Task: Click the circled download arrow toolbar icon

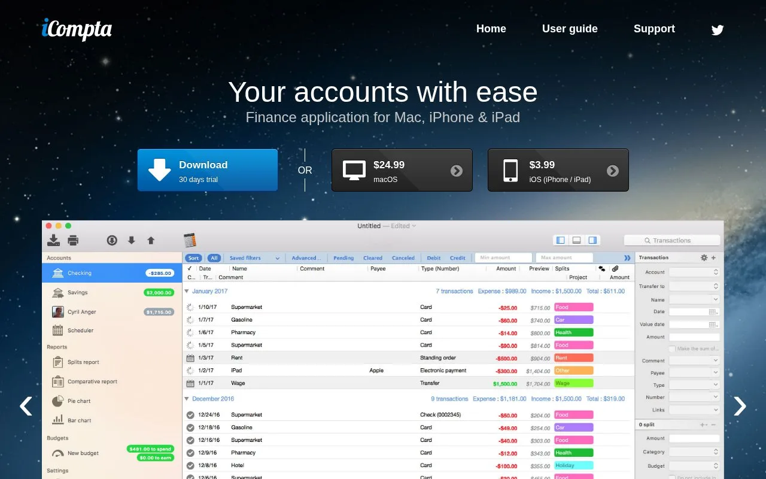Action: 112,240
